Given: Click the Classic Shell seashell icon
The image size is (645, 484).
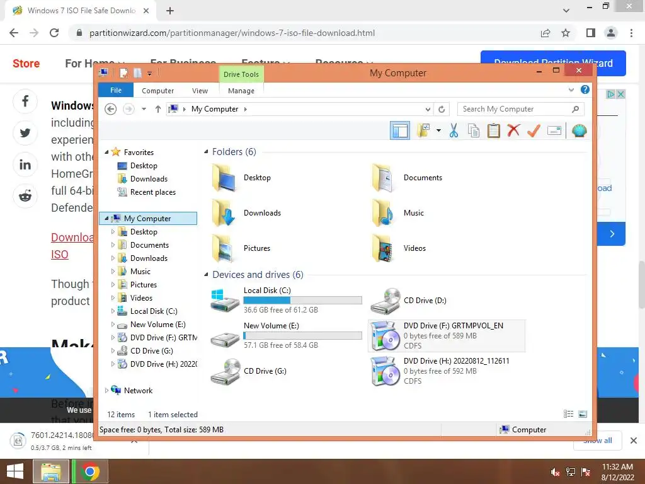Looking at the screenshot, I should coord(579,131).
